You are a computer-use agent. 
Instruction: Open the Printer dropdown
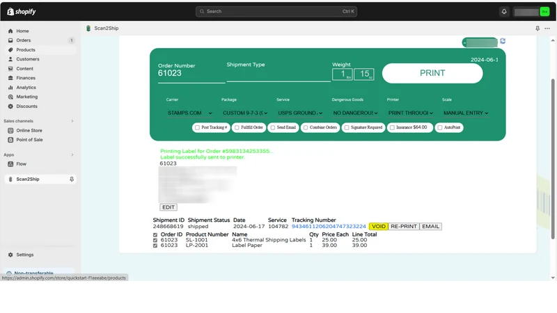410,113
